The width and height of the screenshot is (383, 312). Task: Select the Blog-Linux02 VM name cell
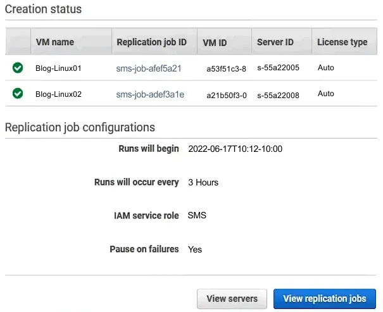pyautogui.click(x=59, y=94)
